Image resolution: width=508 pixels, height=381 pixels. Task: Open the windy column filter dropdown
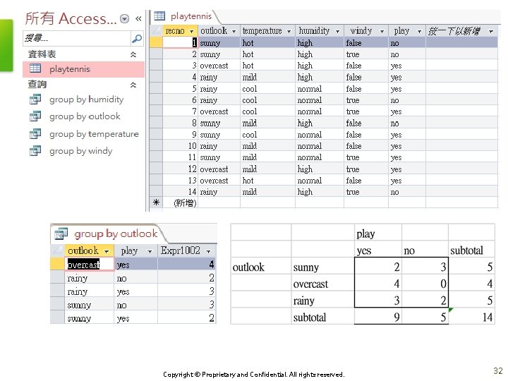(382, 32)
